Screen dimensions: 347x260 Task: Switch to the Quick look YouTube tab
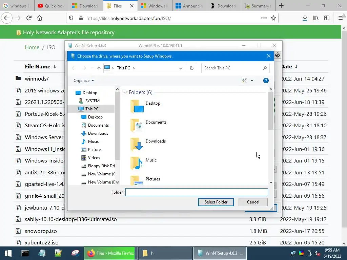52,6
